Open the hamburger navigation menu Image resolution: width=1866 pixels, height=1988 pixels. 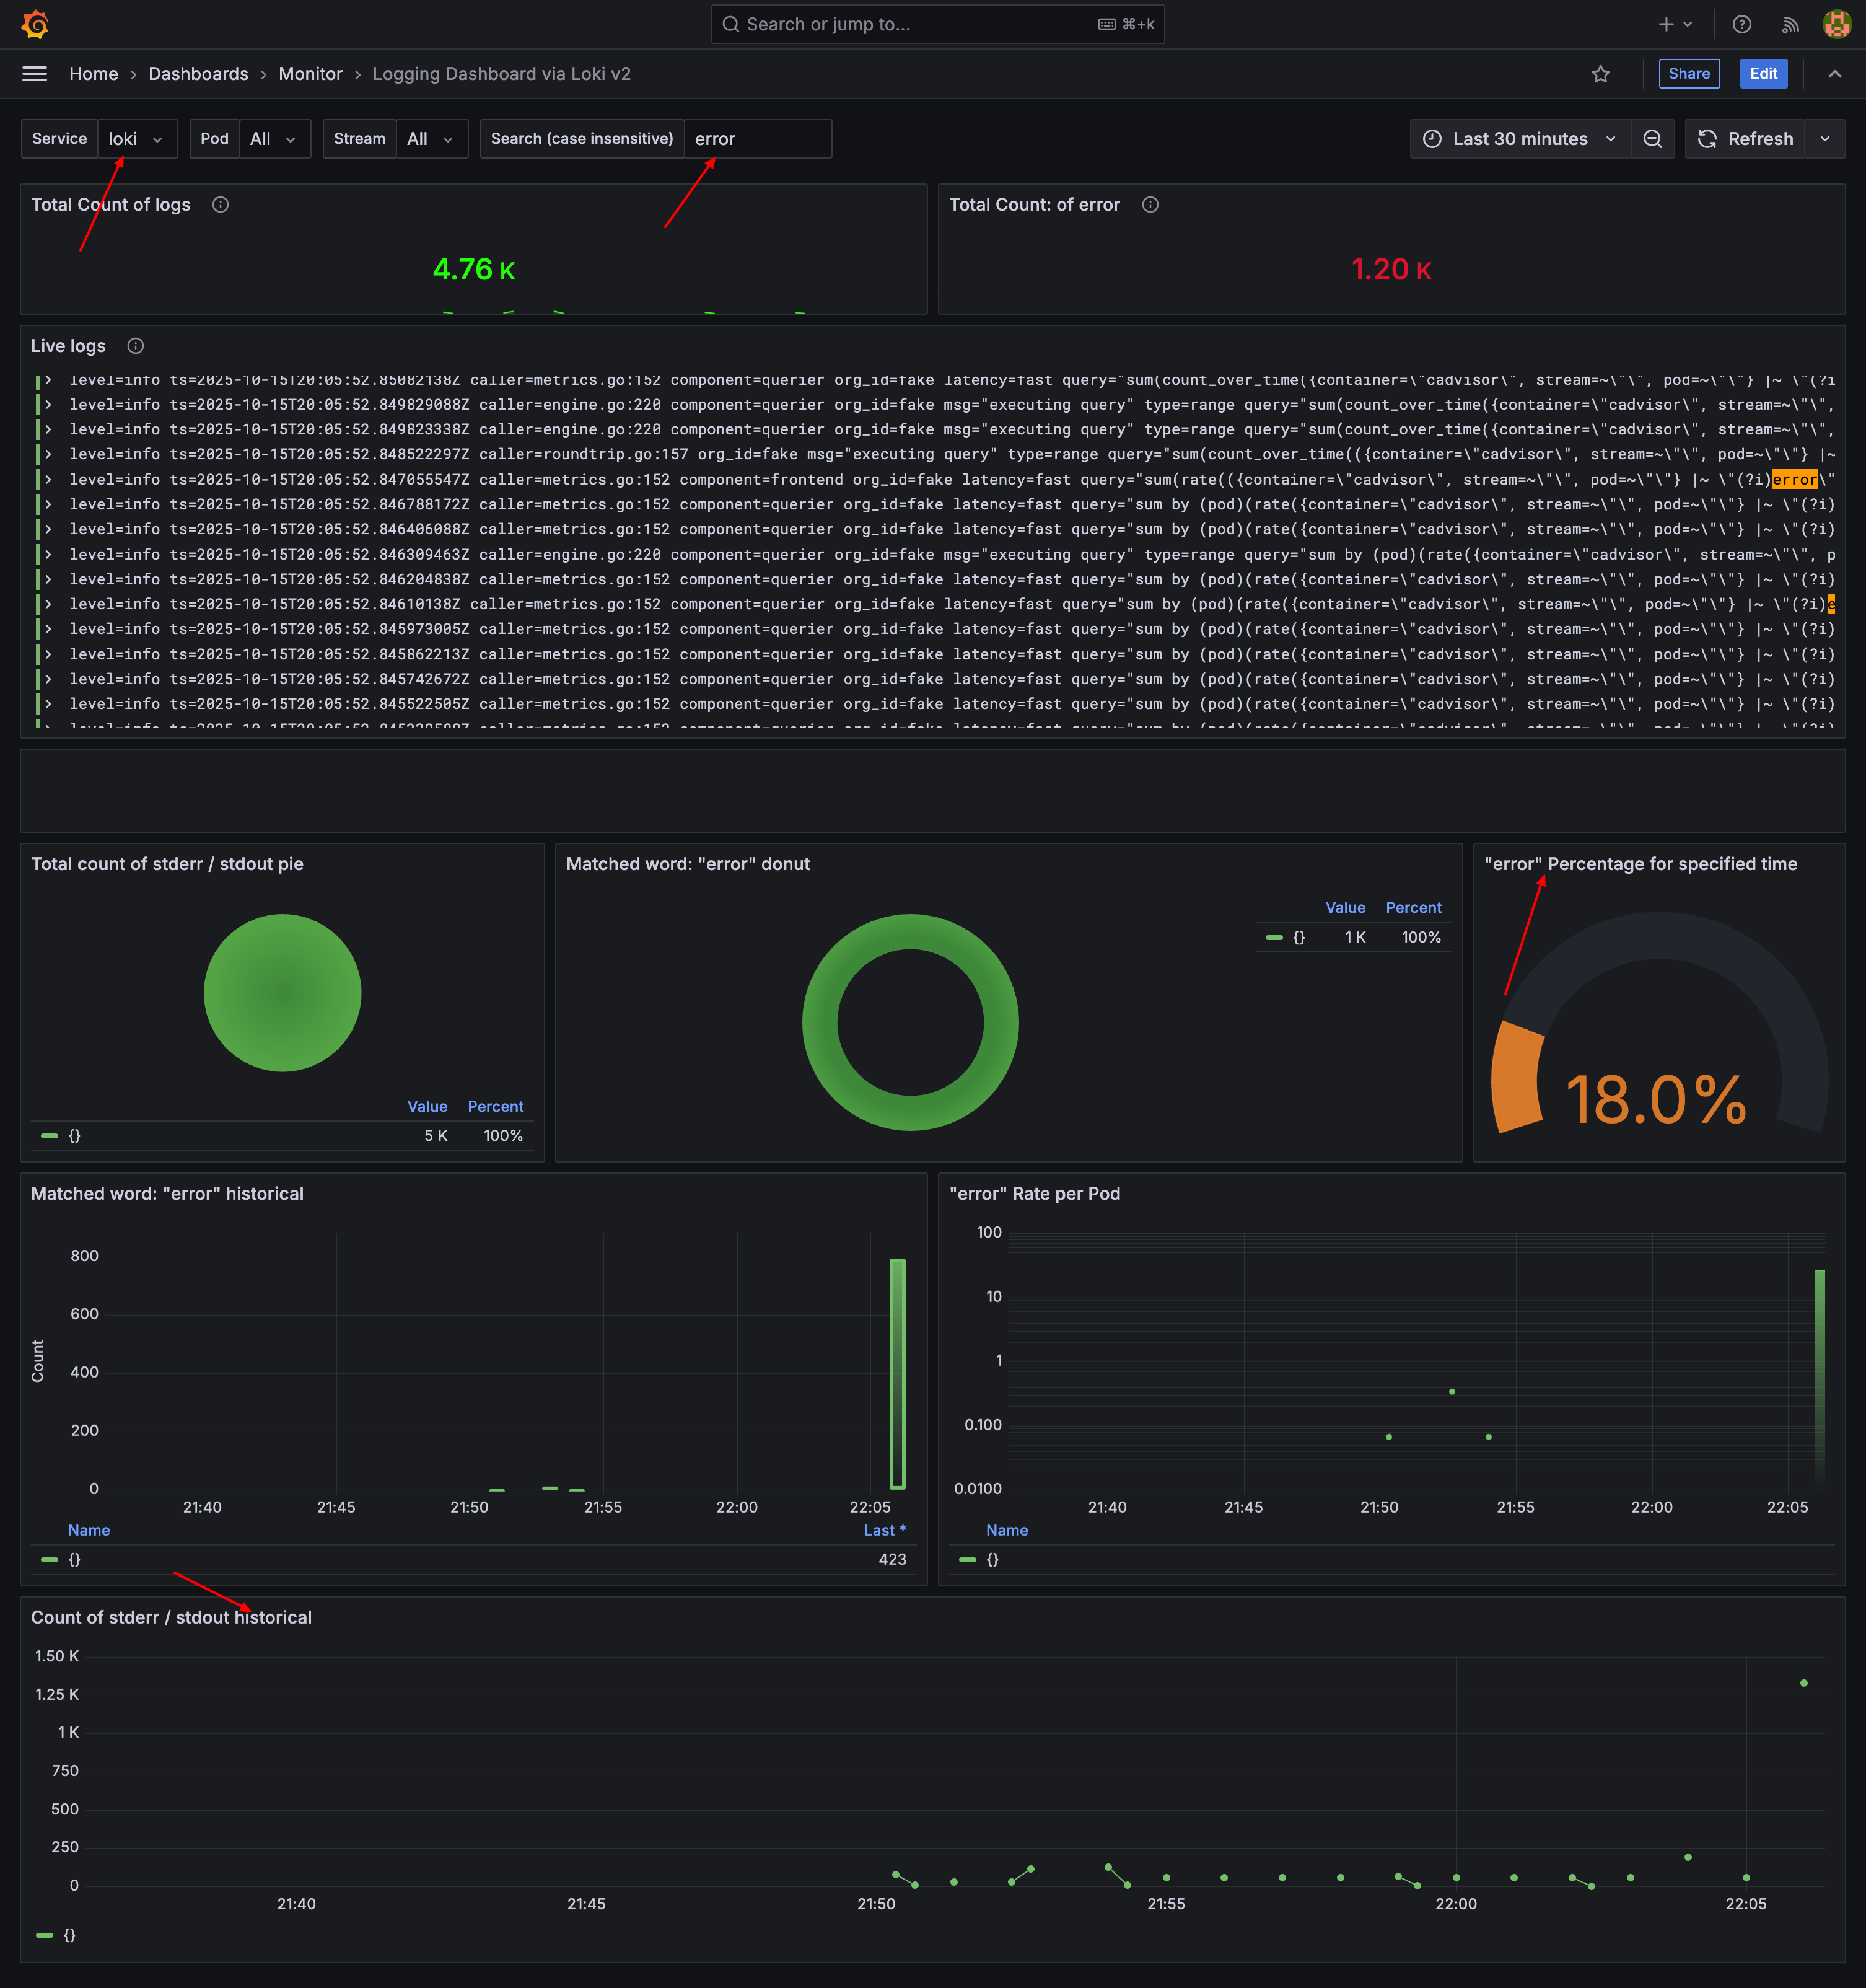(35, 74)
